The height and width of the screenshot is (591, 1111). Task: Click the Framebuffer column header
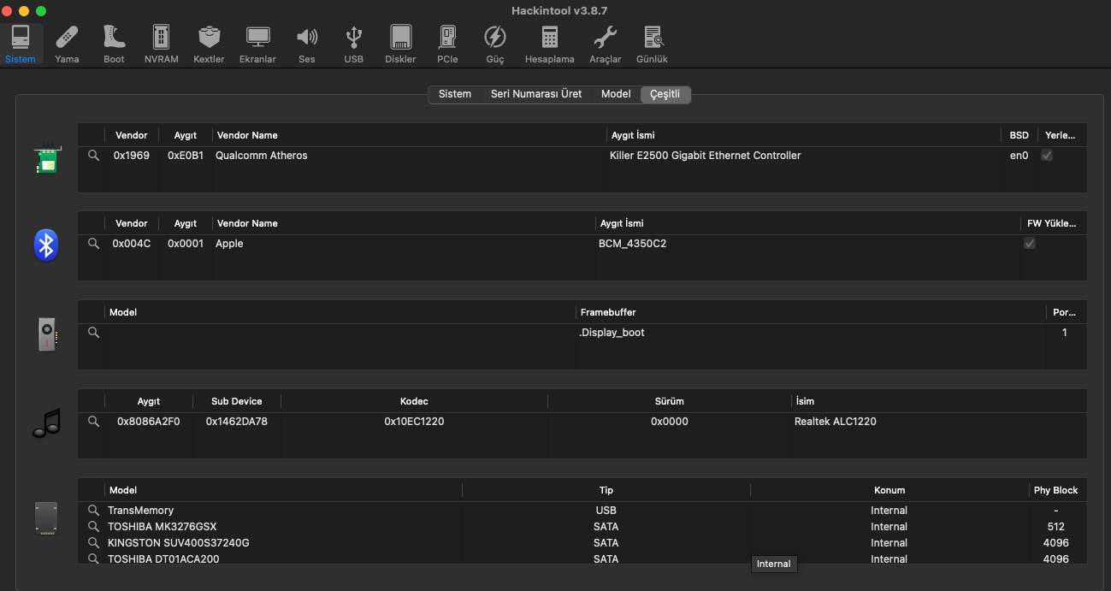tap(608, 312)
